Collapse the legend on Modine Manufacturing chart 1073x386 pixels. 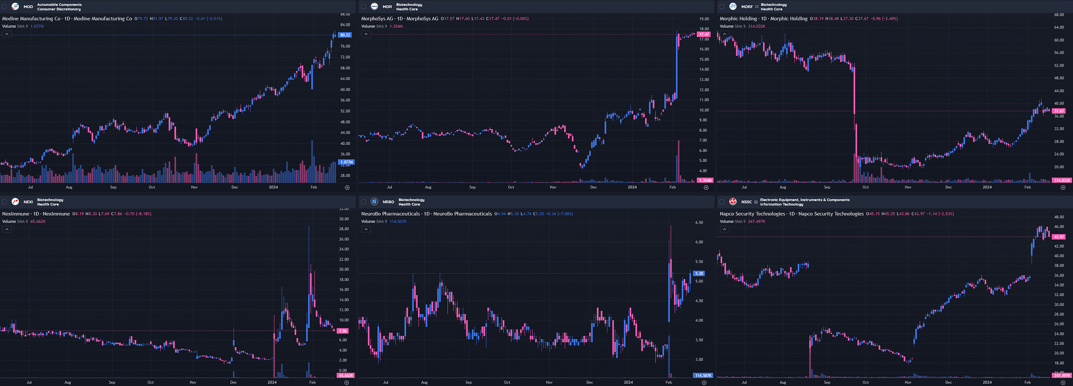pos(7,34)
